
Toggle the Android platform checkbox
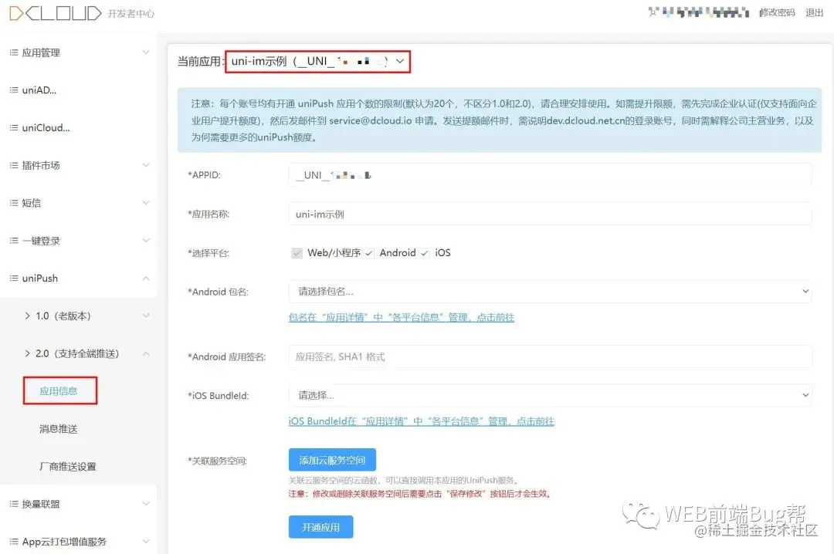(369, 253)
